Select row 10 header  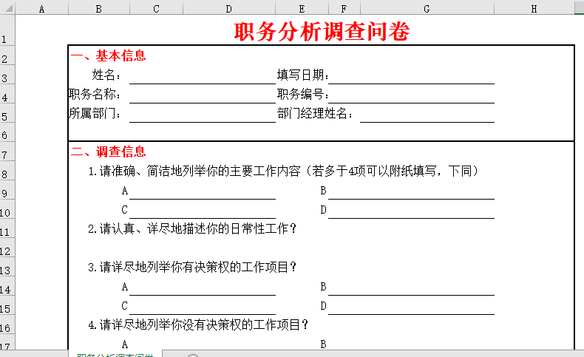[x=7, y=210]
